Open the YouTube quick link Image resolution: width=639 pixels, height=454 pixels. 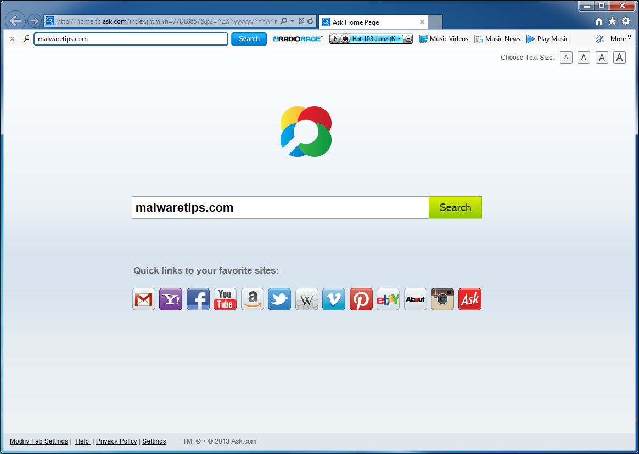point(225,299)
